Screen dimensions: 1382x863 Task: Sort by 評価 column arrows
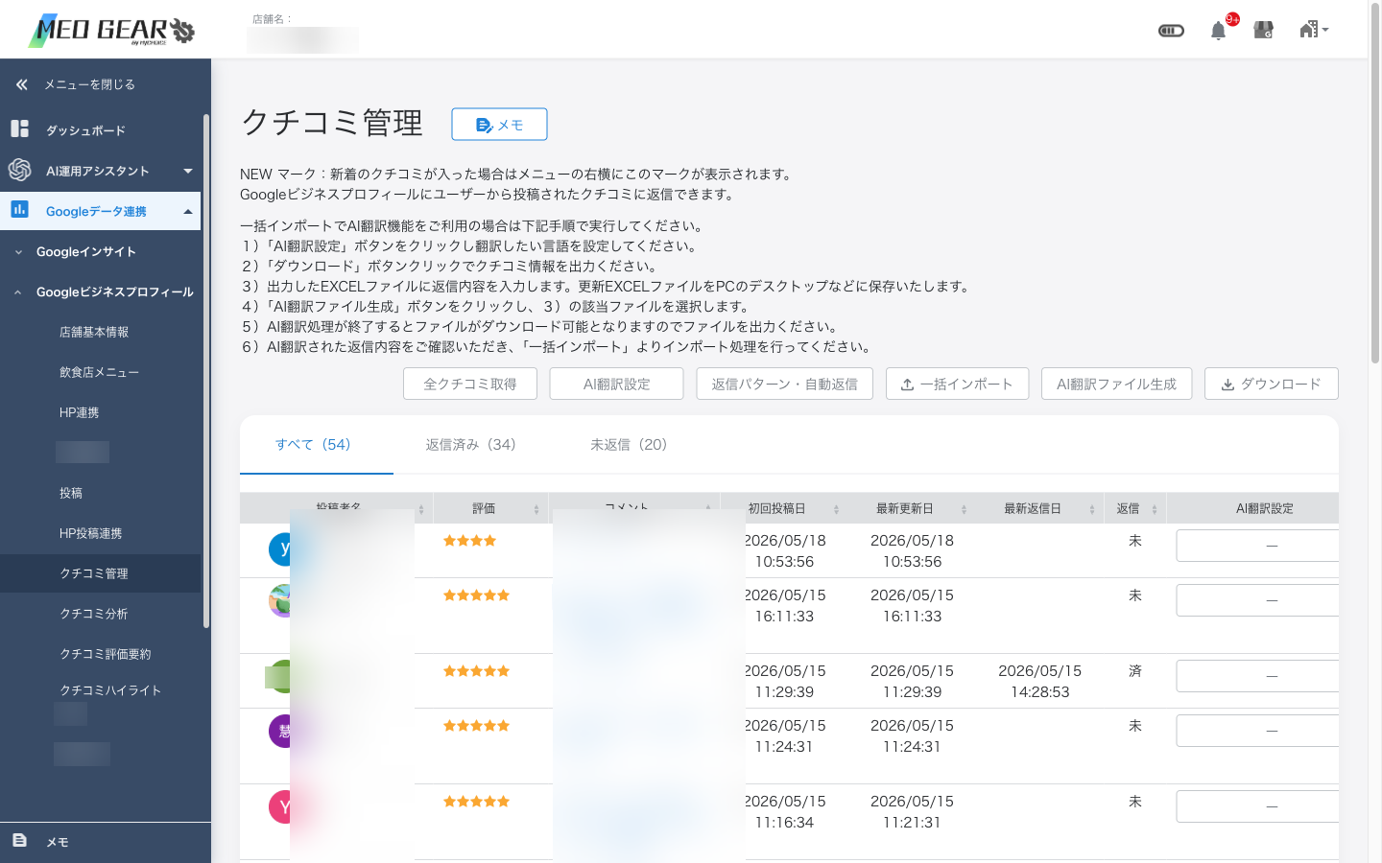click(536, 509)
